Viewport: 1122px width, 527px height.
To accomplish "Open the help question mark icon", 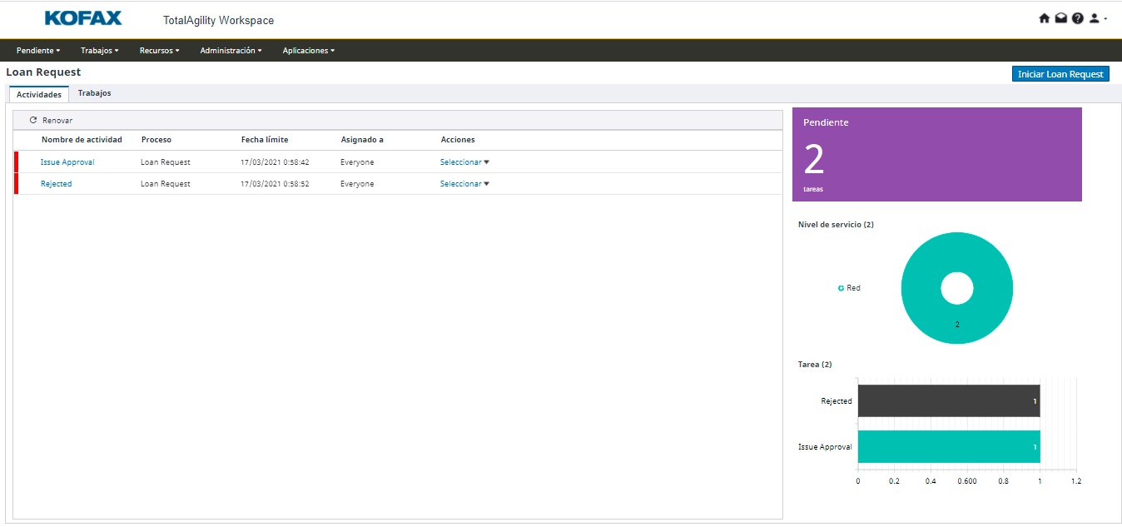I will [x=1077, y=18].
